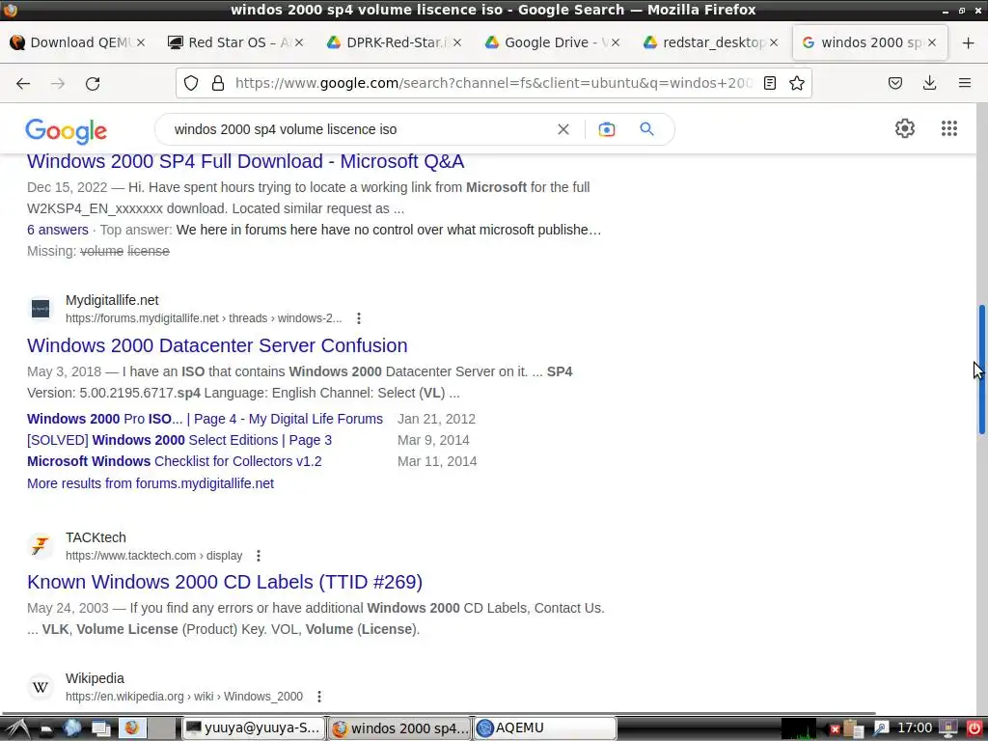Screen dimensions: 988x741
Task: Click the Mydigitallife.net site name
Action: tap(112, 301)
